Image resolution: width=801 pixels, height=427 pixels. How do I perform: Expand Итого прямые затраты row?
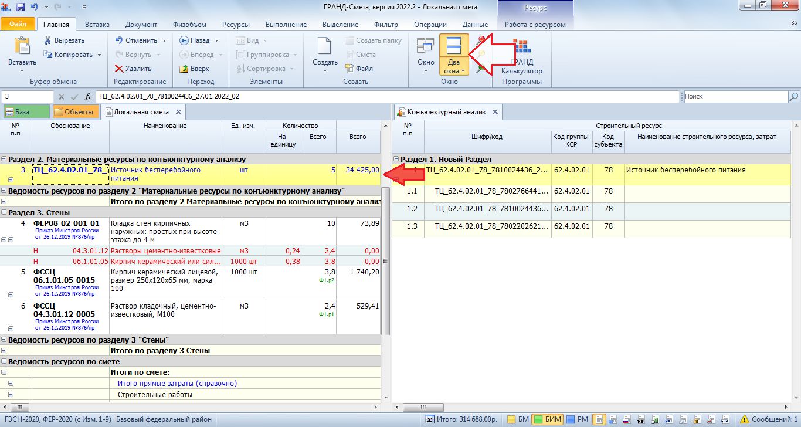click(11, 383)
